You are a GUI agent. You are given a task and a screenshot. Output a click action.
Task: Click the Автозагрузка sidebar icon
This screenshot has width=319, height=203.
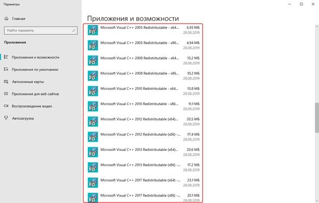(x=6, y=118)
